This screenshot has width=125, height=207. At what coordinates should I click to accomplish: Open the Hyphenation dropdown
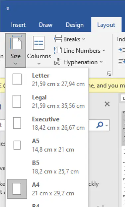78,62
